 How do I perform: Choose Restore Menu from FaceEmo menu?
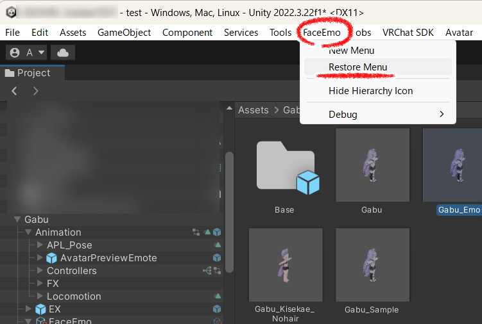(x=357, y=67)
